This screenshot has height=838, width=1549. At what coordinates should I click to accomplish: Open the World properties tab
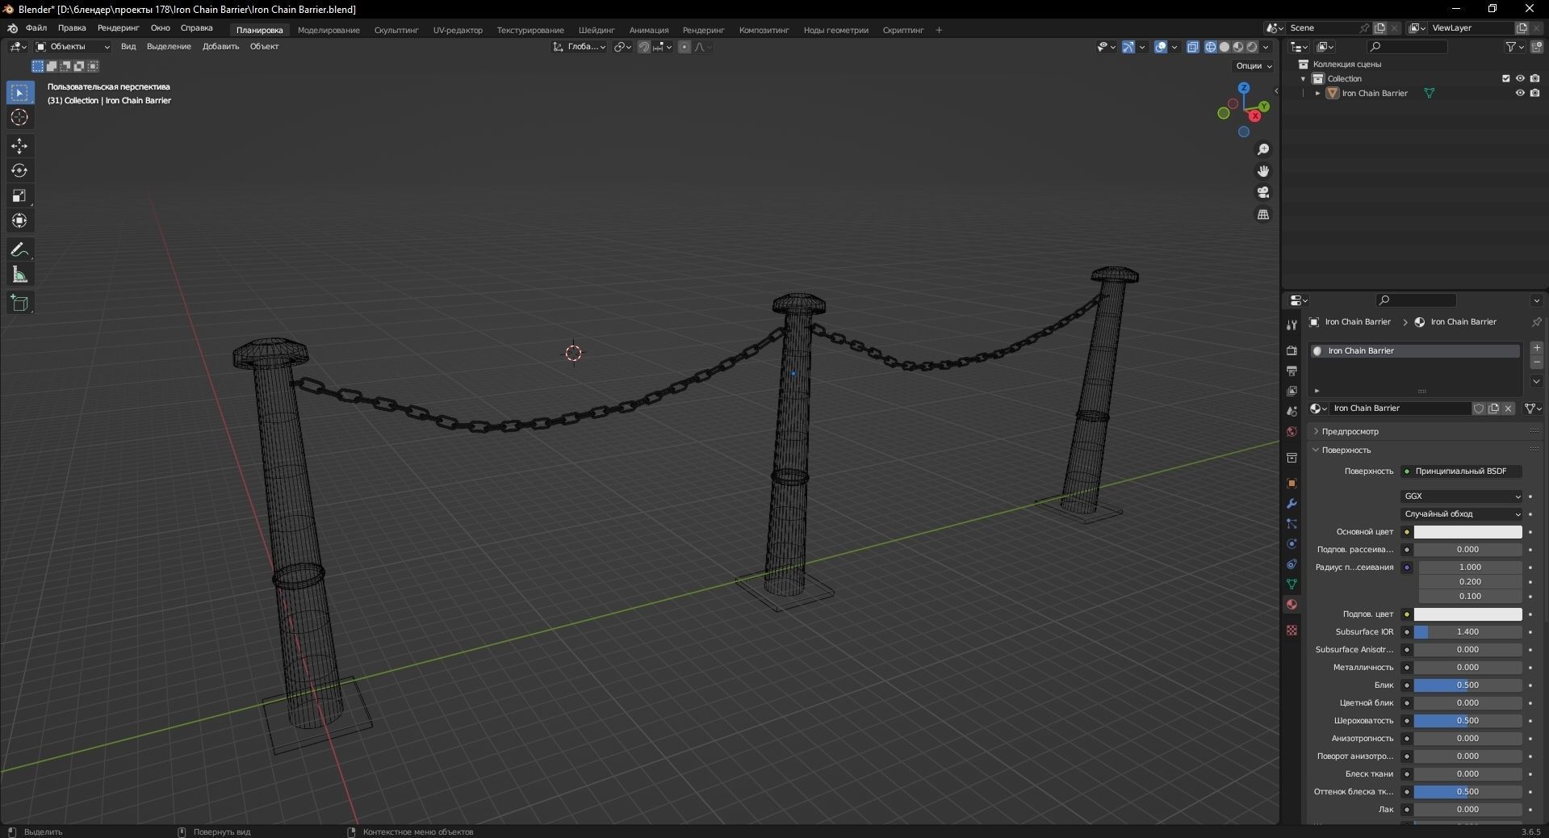click(x=1292, y=431)
